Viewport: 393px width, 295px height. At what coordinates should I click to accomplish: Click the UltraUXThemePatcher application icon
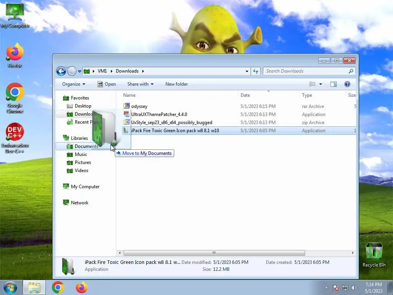(x=127, y=114)
